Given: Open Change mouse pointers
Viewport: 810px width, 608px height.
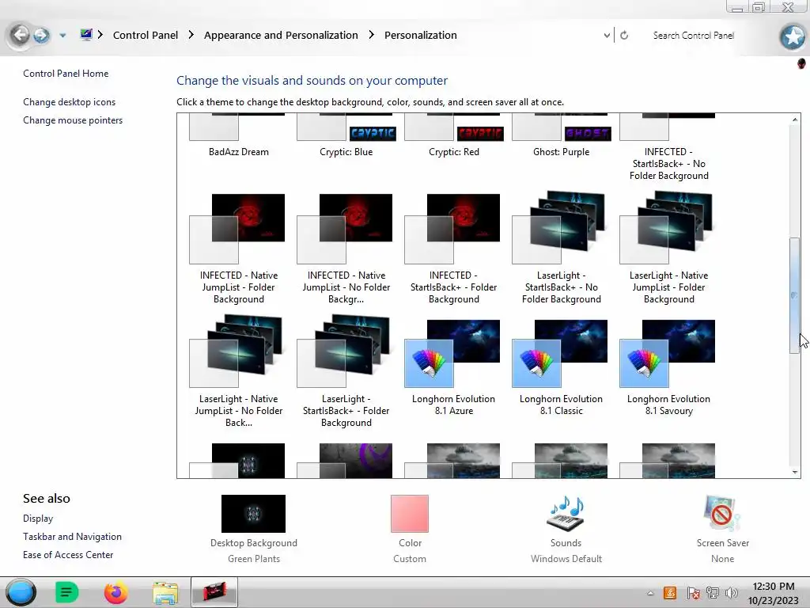Looking at the screenshot, I should (73, 120).
